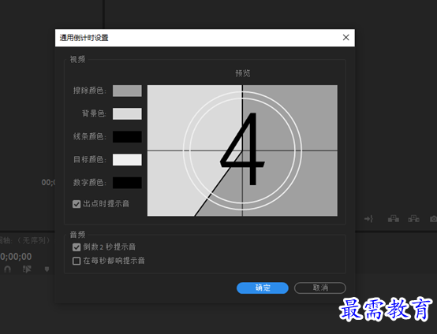
Task: Click the 预览 preview label
Action: 242,73
